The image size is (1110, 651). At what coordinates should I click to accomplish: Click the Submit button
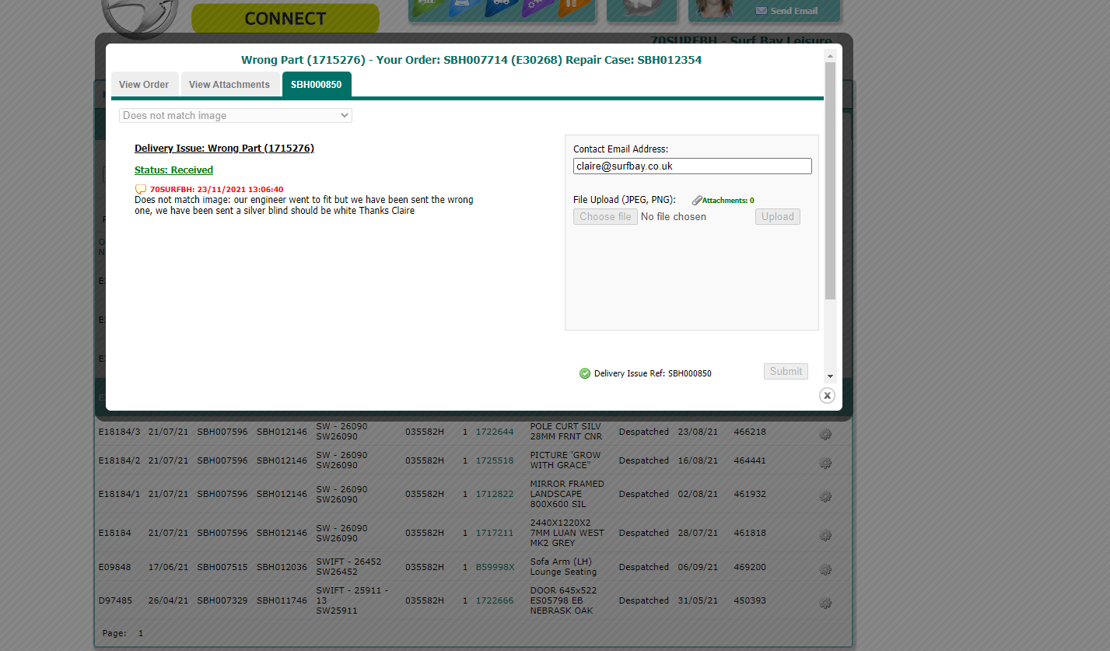tap(786, 372)
